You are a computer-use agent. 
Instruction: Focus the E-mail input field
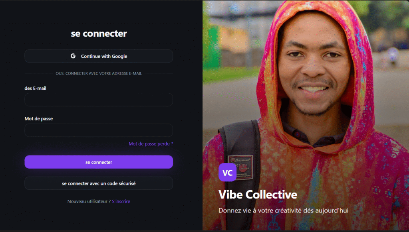click(99, 100)
